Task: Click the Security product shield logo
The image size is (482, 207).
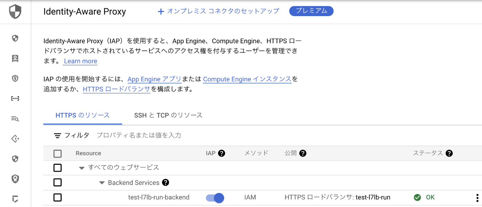Action: [x=15, y=12]
